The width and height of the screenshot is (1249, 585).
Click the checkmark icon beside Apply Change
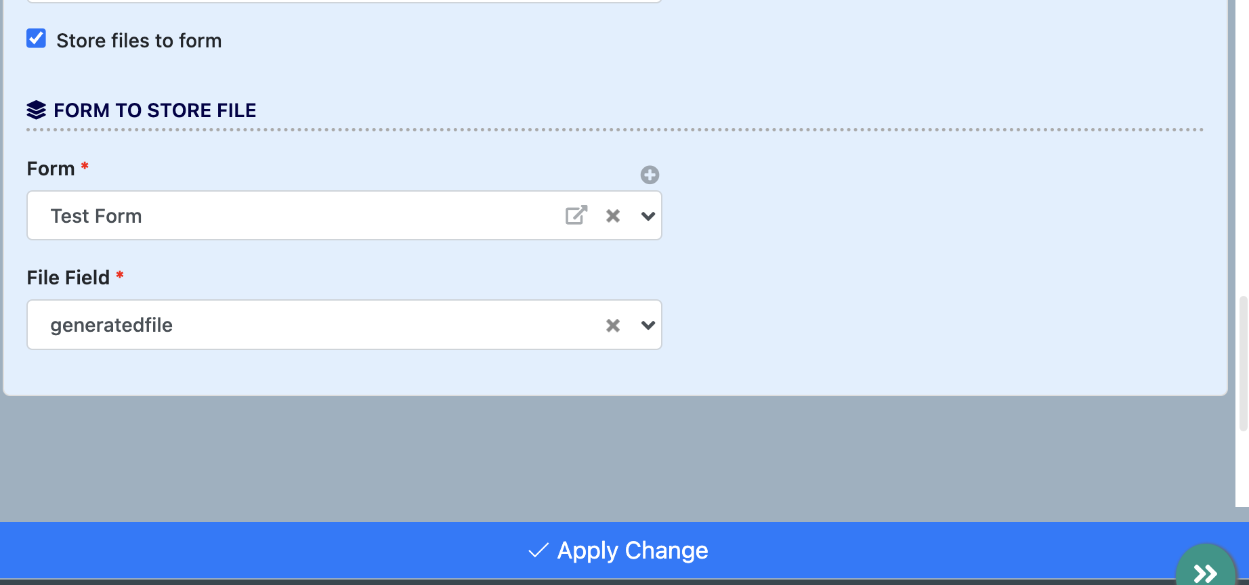click(538, 550)
